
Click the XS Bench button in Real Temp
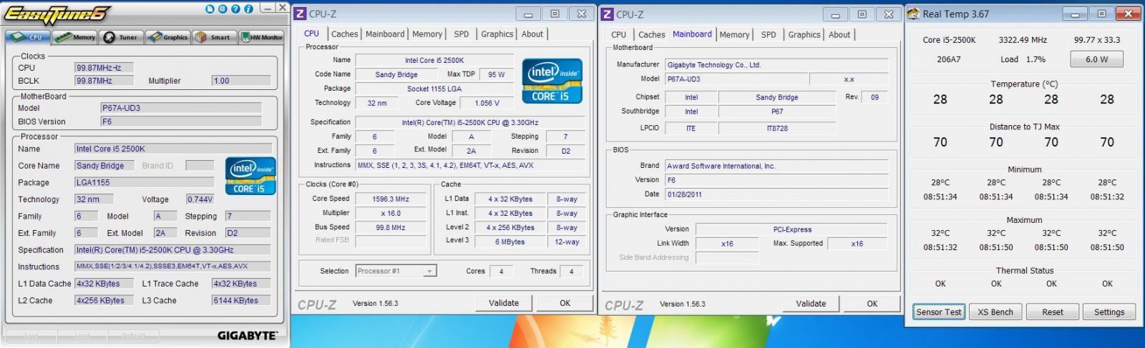pos(995,312)
